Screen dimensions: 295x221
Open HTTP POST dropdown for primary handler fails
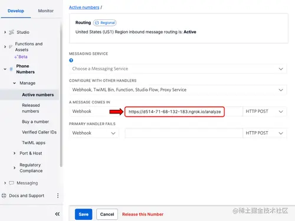coord(264,133)
